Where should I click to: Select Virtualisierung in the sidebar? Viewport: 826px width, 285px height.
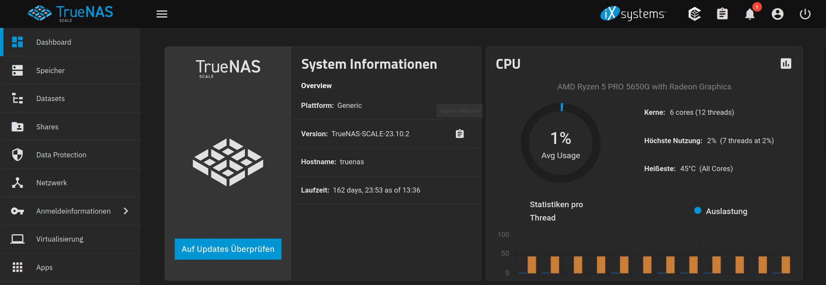60,239
